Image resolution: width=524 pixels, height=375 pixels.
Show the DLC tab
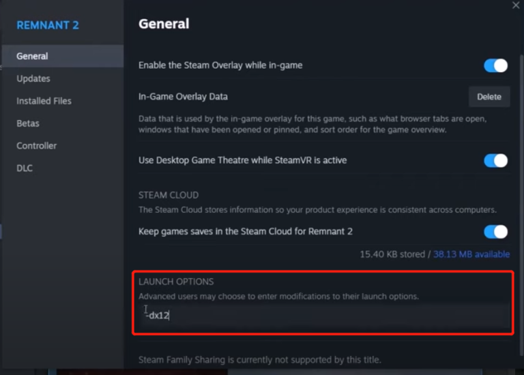coord(25,168)
